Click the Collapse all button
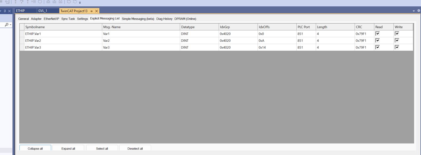Viewport: 421px width, 155px height. pos(35,148)
